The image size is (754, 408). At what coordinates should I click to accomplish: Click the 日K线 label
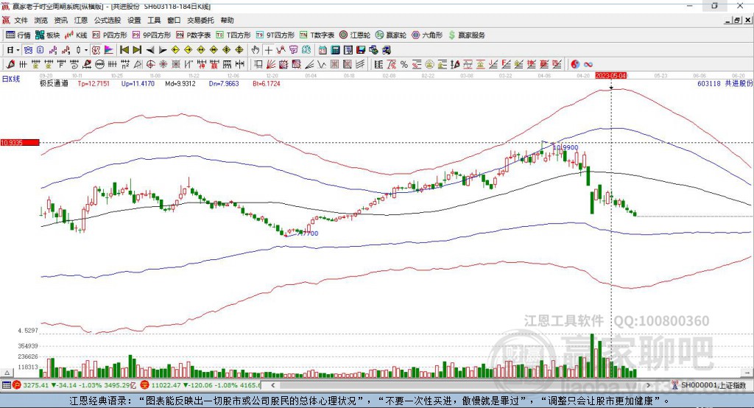(10, 79)
